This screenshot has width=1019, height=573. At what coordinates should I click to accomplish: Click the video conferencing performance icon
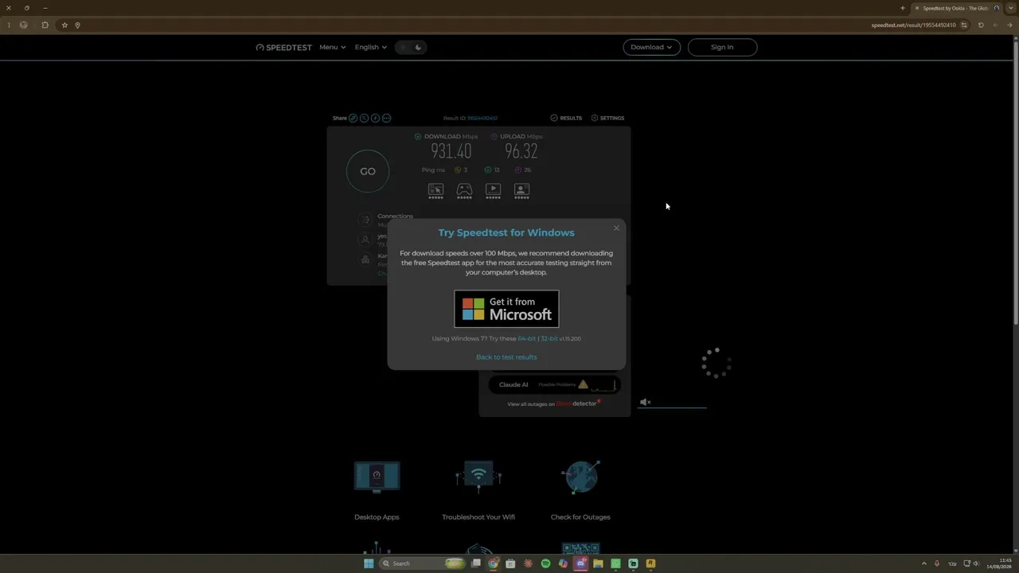(x=521, y=189)
